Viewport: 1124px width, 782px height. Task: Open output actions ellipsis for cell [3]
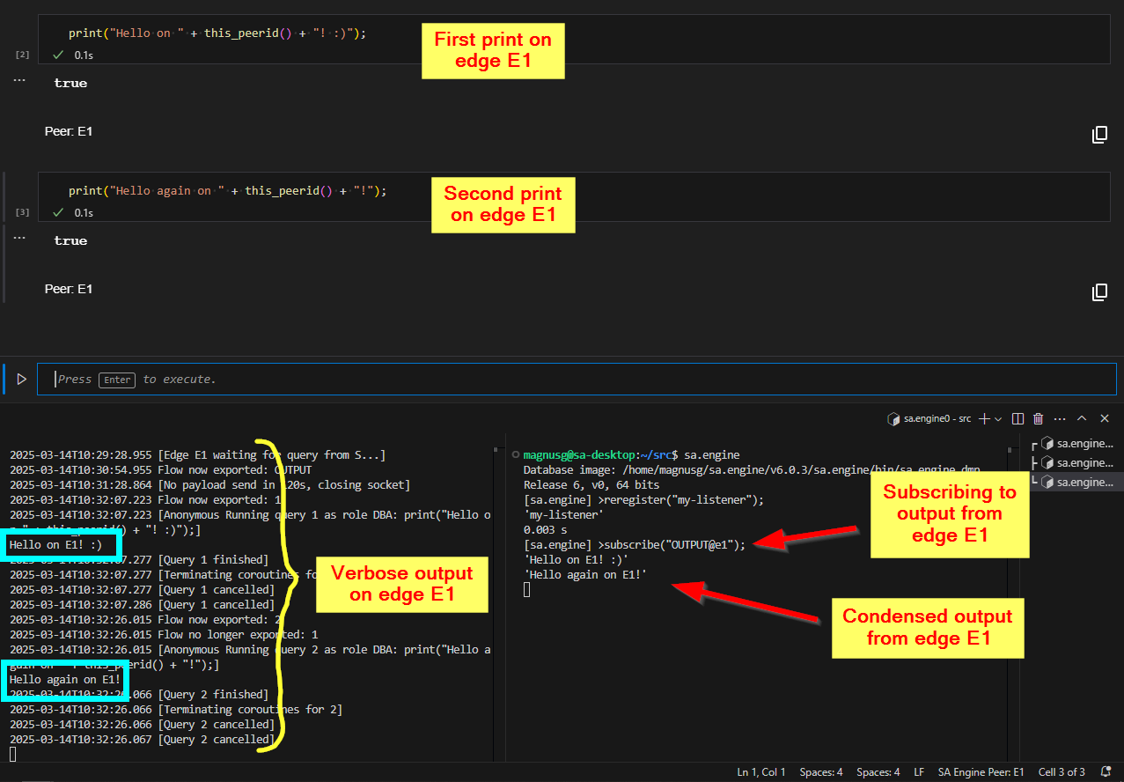pyautogui.click(x=19, y=239)
